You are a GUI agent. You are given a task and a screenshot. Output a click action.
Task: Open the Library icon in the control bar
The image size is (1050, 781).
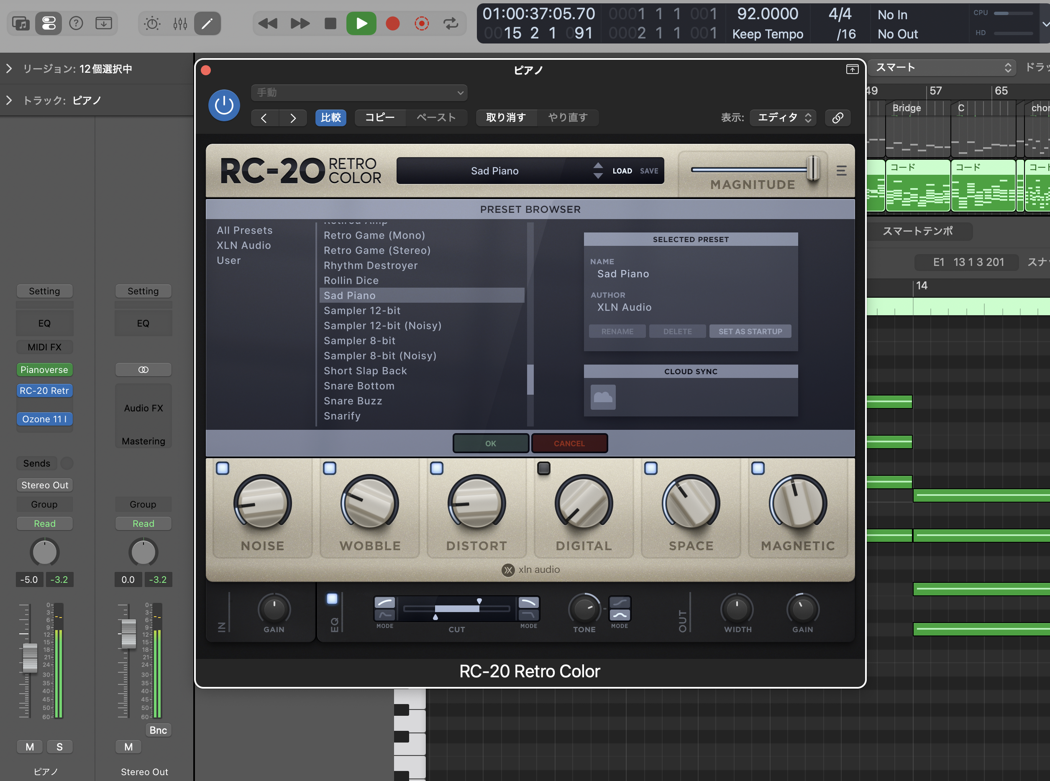click(x=21, y=23)
